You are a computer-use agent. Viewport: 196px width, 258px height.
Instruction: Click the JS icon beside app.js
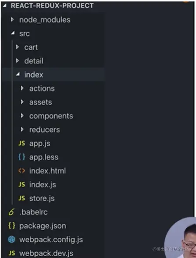pos(22,144)
